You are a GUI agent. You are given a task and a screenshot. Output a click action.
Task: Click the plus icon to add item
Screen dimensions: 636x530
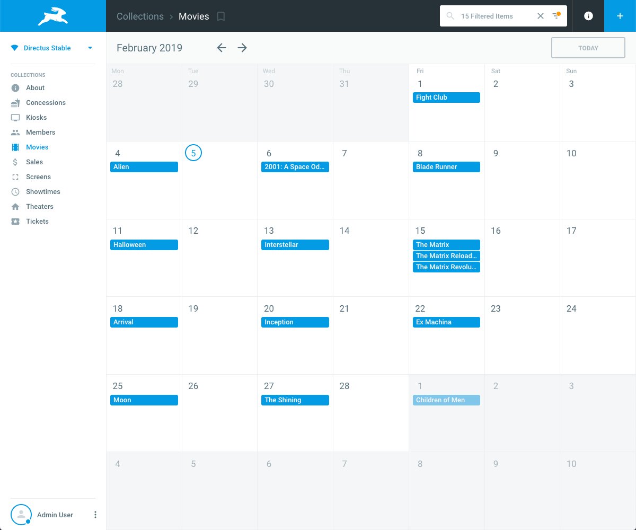tap(620, 16)
